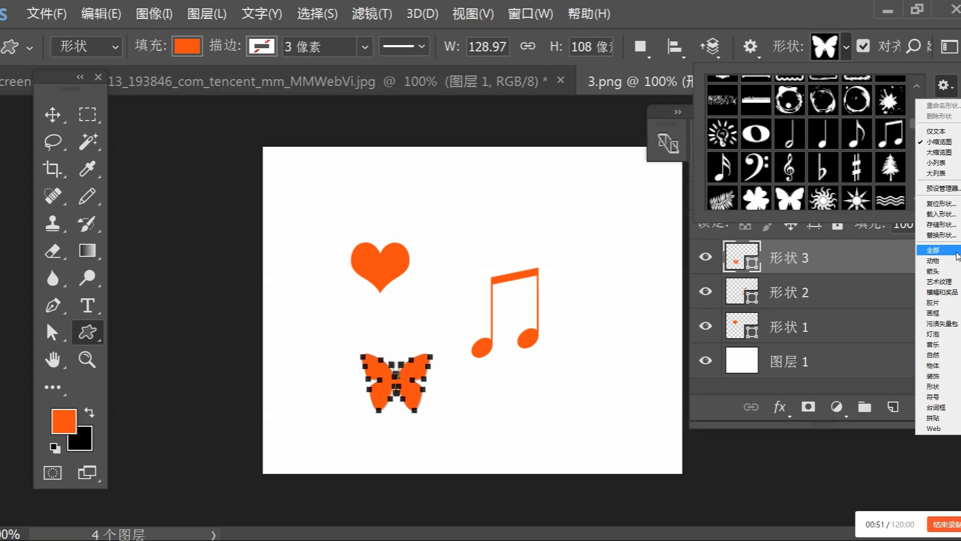Select the Rectangular Marquee tool
961x541 pixels.
[x=88, y=115]
